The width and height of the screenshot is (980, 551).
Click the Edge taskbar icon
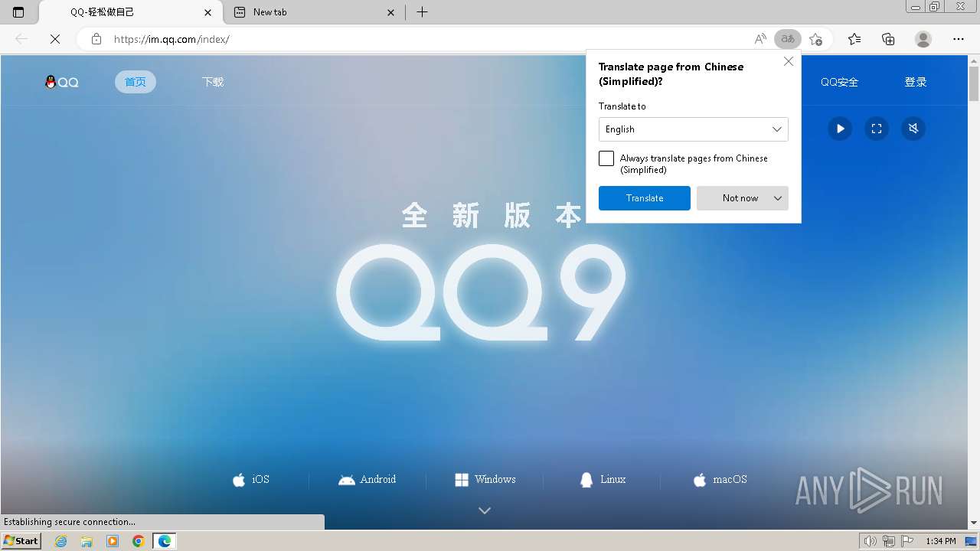[x=165, y=541]
